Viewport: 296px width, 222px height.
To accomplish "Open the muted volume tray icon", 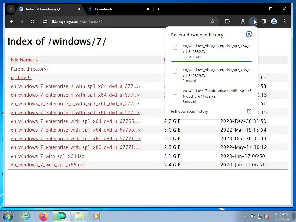I will click(267, 217).
